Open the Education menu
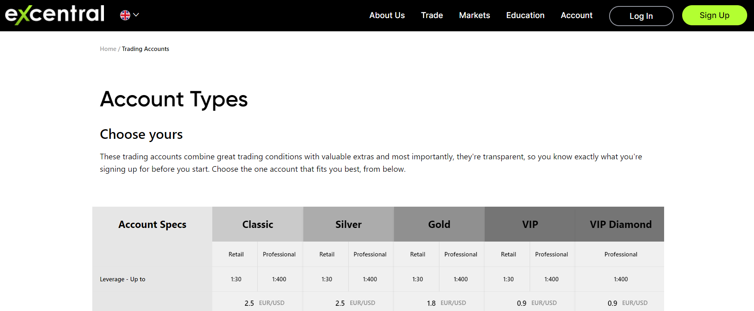The image size is (754, 311). (525, 15)
